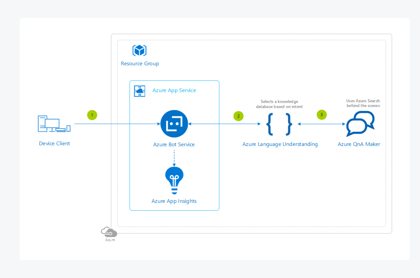The height and width of the screenshot is (278, 420).
Task: Click the green step 1 marker
Action: click(x=92, y=115)
